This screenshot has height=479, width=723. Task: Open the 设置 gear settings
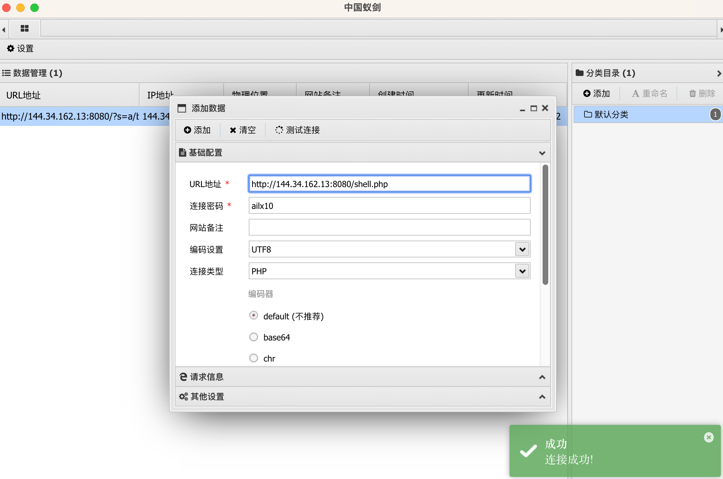click(20, 49)
